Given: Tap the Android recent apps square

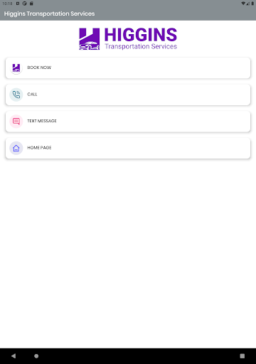Looking at the screenshot, I should [242, 355].
